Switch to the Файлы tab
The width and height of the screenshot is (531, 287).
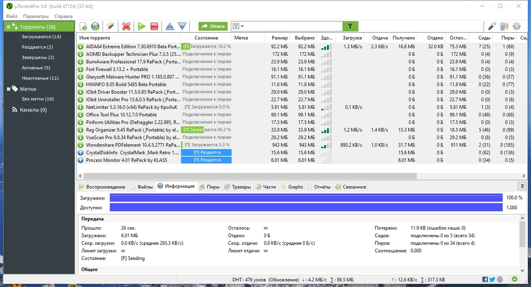point(141,187)
